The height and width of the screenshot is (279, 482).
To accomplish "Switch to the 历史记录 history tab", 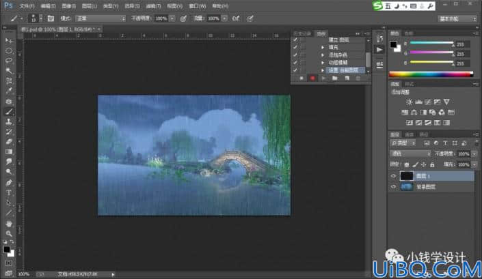I will [x=302, y=33].
